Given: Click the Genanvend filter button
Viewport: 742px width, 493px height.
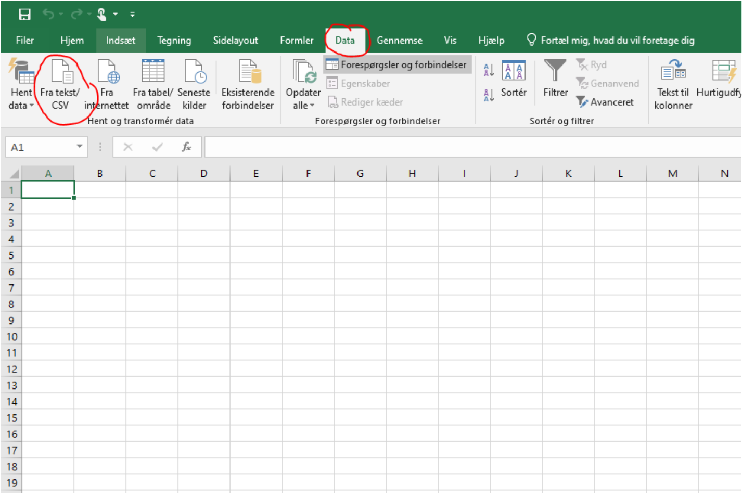Looking at the screenshot, I should [608, 83].
